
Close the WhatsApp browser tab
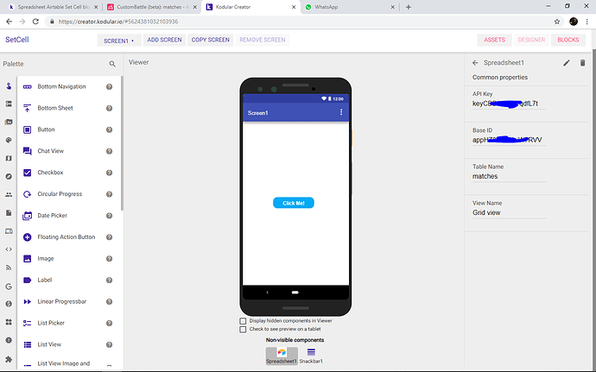393,7
